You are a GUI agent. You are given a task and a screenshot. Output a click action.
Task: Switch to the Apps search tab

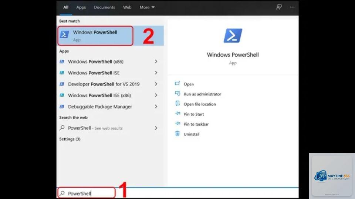point(81,7)
